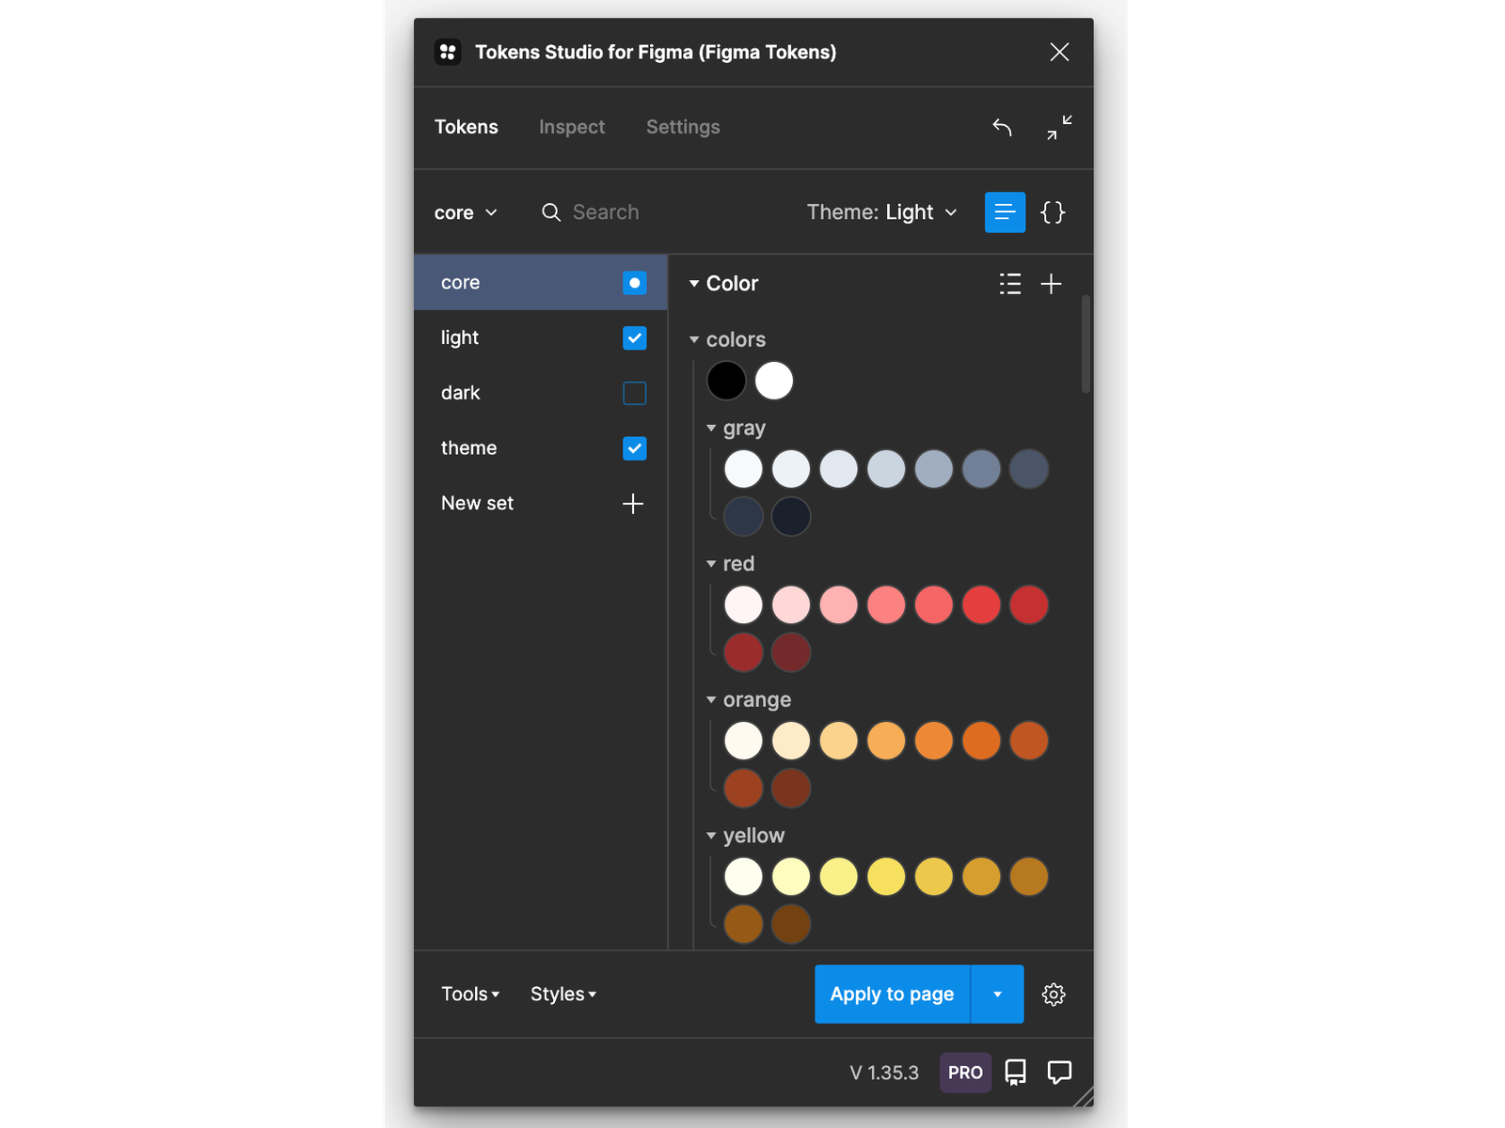The width and height of the screenshot is (1505, 1128).
Task: Click the undo arrow icon
Action: pyautogui.click(x=1003, y=127)
